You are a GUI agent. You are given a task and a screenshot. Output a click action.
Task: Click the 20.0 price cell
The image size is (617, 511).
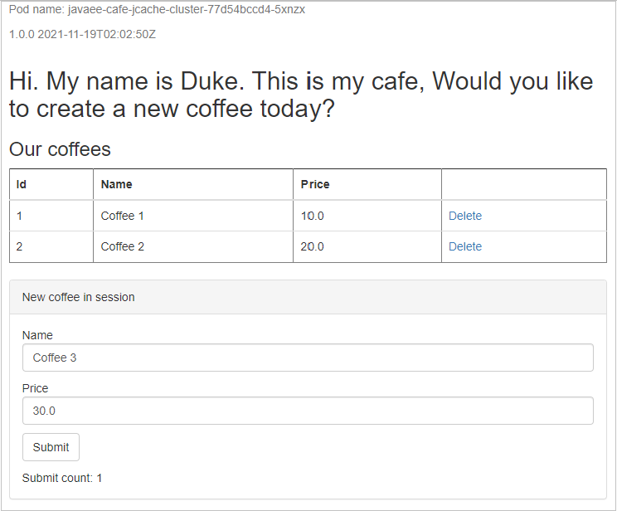click(313, 246)
